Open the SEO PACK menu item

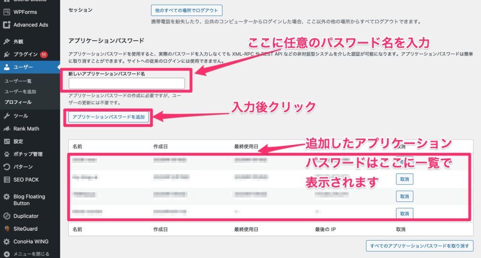coord(26,180)
